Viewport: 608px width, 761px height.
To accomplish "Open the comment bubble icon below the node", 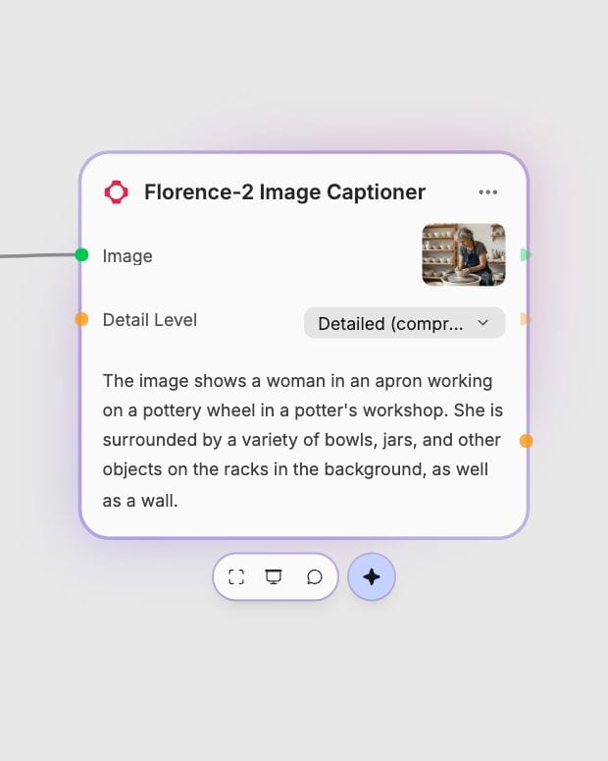I will pos(314,577).
